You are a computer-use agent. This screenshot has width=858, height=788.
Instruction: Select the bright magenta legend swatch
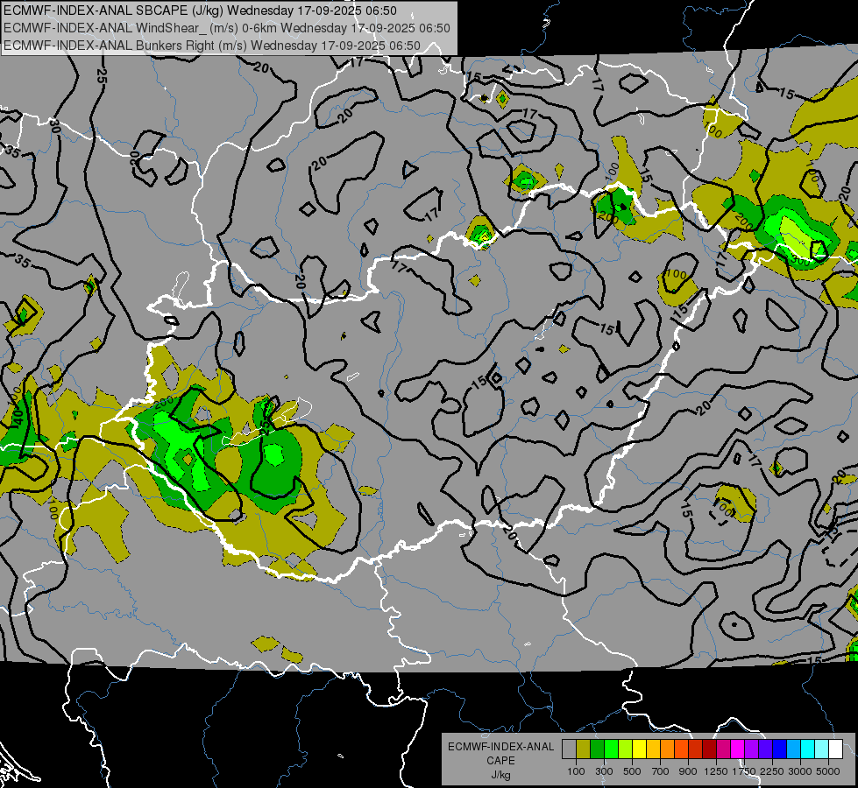(737, 749)
